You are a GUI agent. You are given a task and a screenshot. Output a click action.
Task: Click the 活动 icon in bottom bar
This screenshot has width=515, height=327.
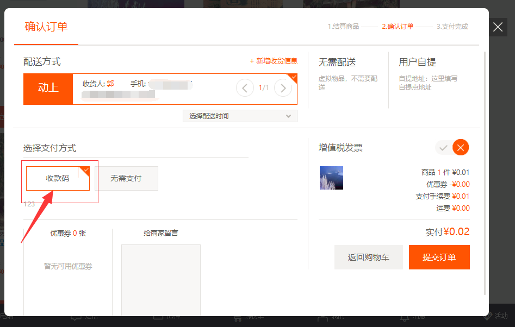click(x=487, y=316)
